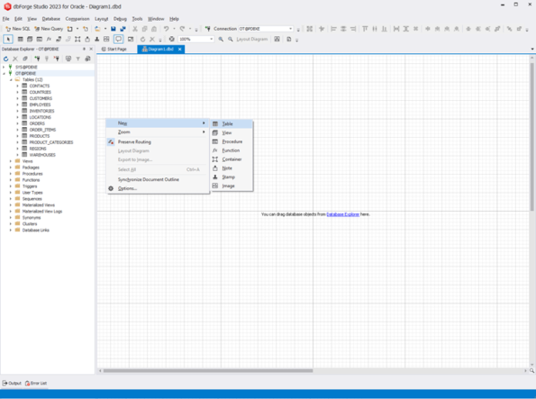Click the zoom in magnifier icon
The height and width of the screenshot is (399, 536).
(221, 40)
